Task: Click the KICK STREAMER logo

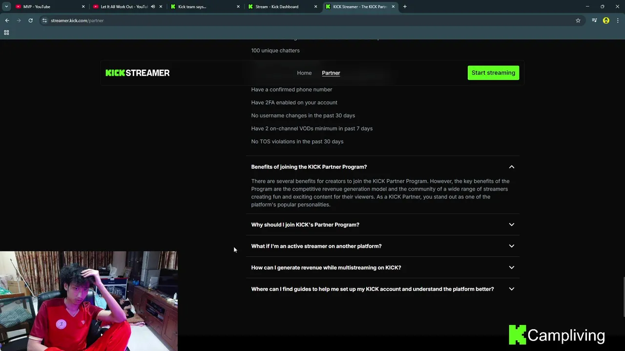Action: pyautogui.click(x=138, y=73)
